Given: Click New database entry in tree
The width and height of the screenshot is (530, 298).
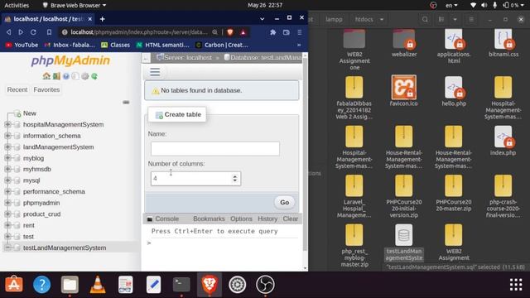Looking at the screenshot, I should 30,113.
